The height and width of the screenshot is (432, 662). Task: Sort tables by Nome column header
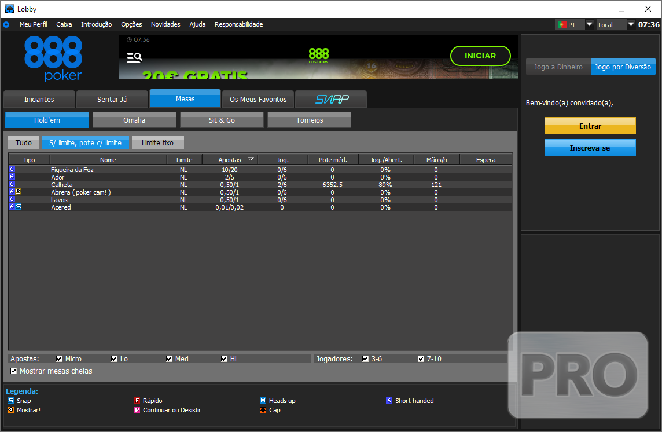point(108,160)
